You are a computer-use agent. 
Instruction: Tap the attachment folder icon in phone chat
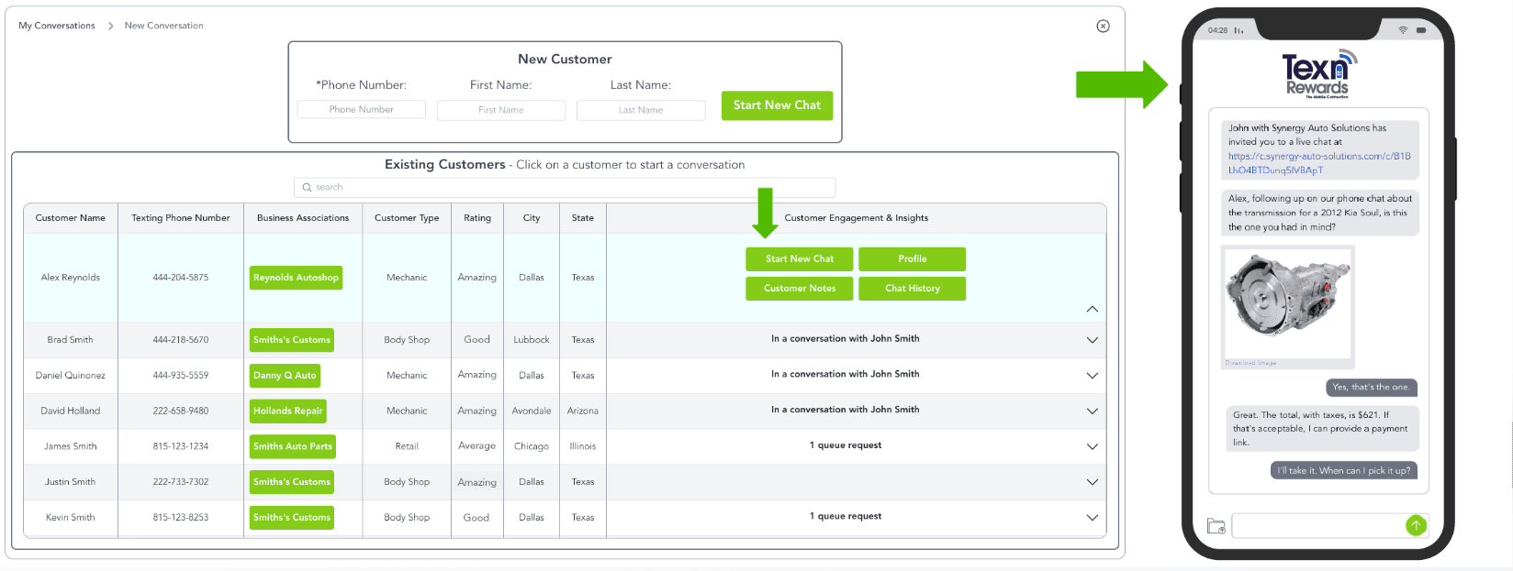(1216, 525)
